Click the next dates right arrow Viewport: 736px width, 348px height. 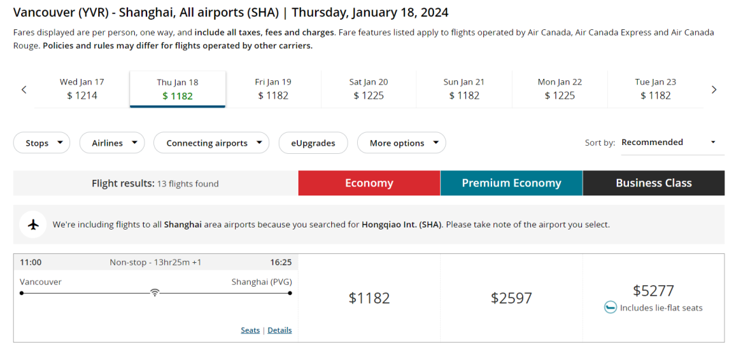714,89
